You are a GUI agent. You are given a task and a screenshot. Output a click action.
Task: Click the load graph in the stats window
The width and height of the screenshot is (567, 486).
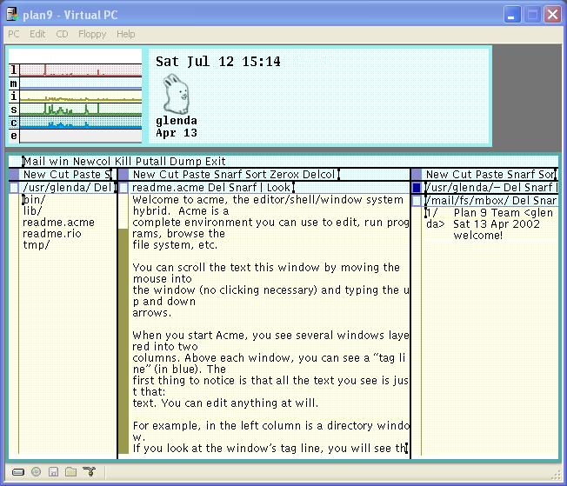coord(81,70)
